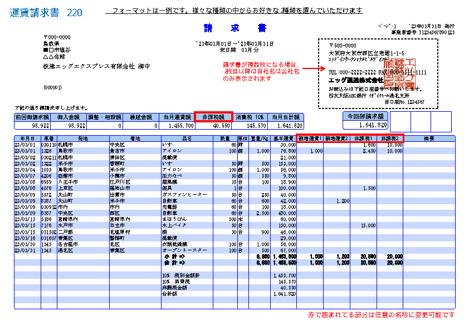This screenshot has height=331, width=469.
Task: Click the product 水上バイク
Action: point(174,225)
